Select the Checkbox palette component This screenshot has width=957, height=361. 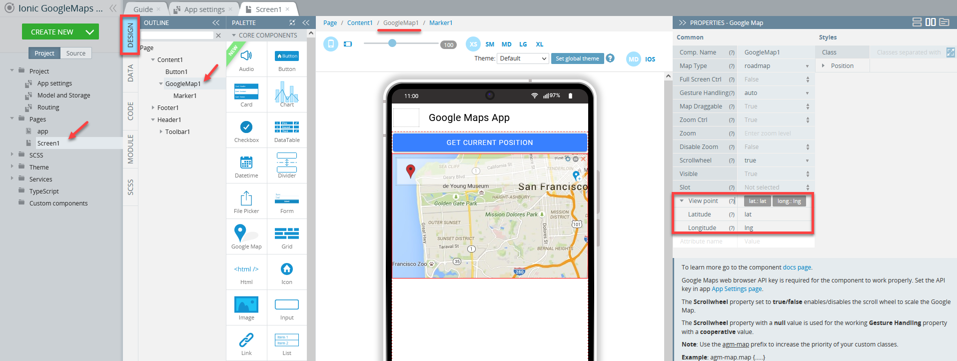coord(246,130)
